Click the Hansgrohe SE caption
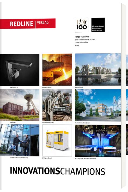128x192 pixels. click(x=14, y=87)
